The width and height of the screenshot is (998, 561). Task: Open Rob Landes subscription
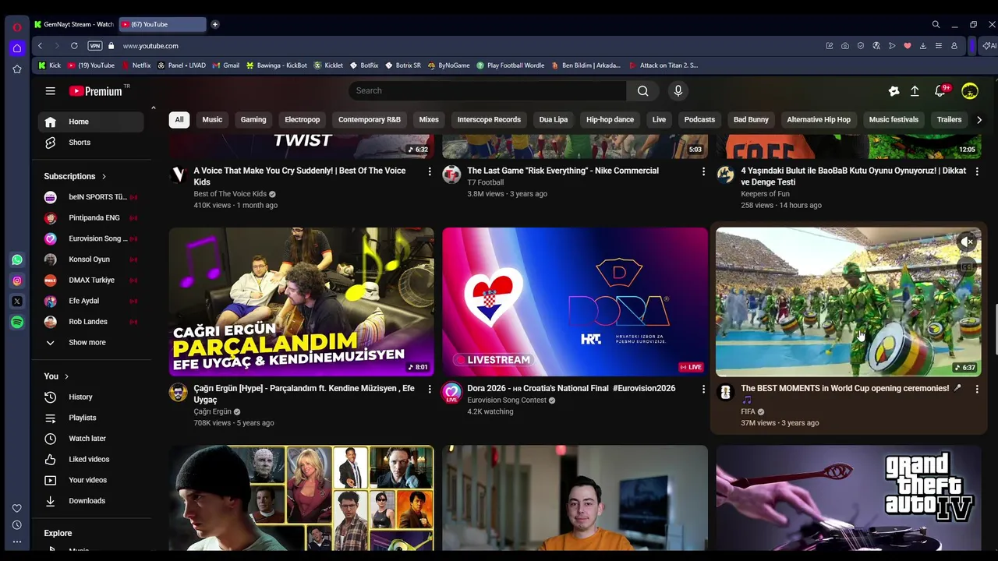90,322
